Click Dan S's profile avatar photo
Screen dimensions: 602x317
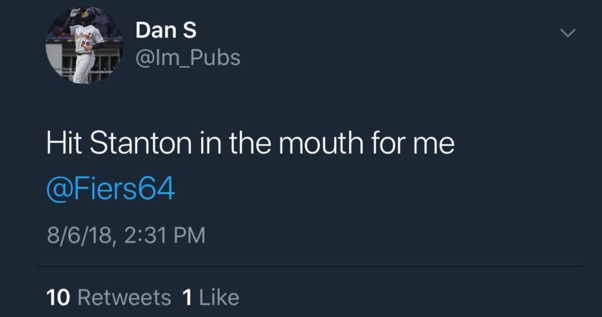[84, 45]
